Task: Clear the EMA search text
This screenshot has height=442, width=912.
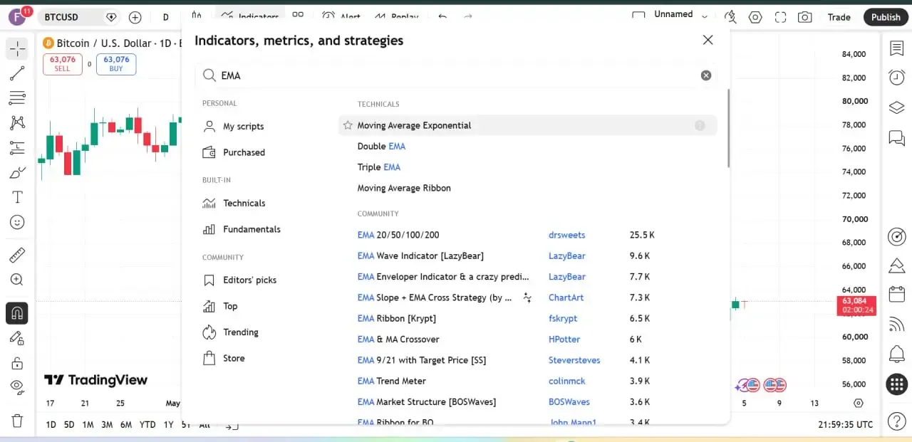Action: [706, 75]
